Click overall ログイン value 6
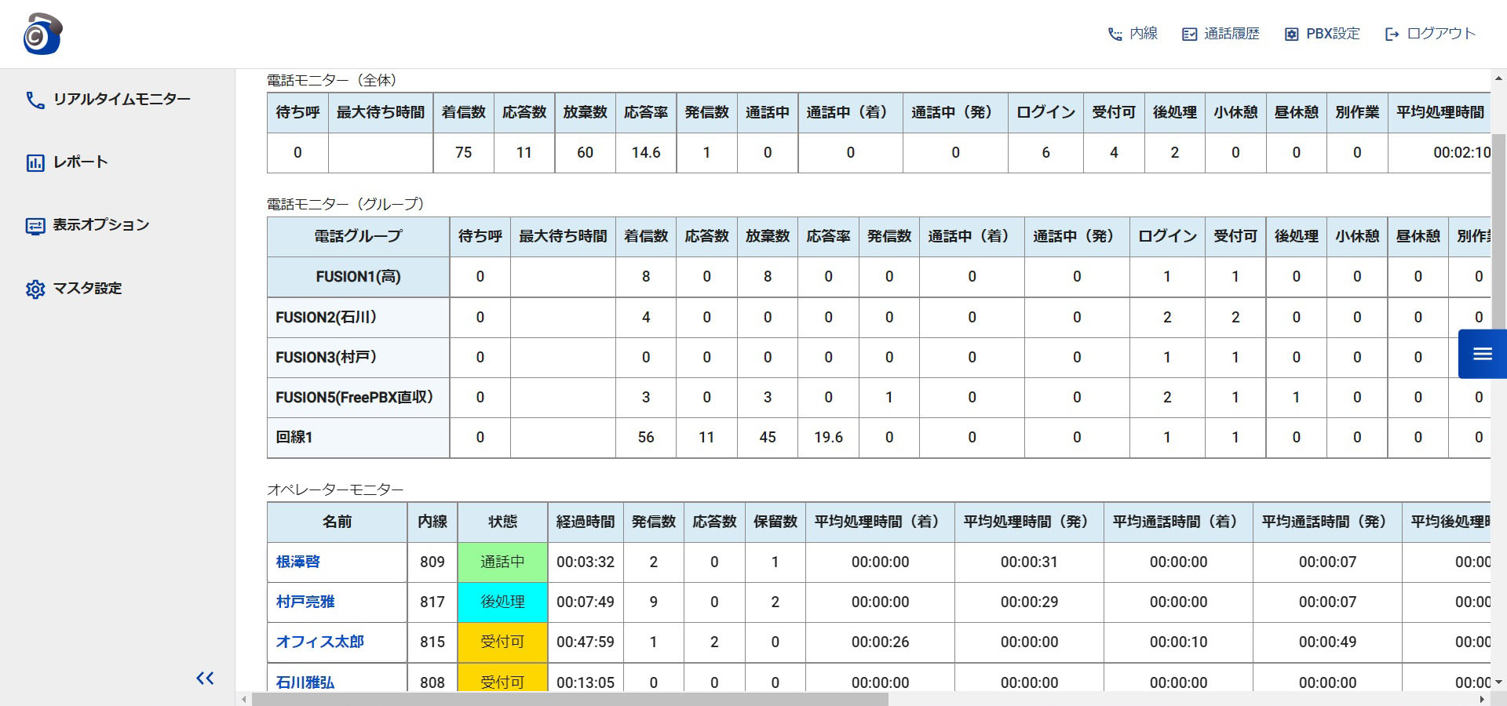This screenshot has width=1507, height=706. coord(1045,152)
